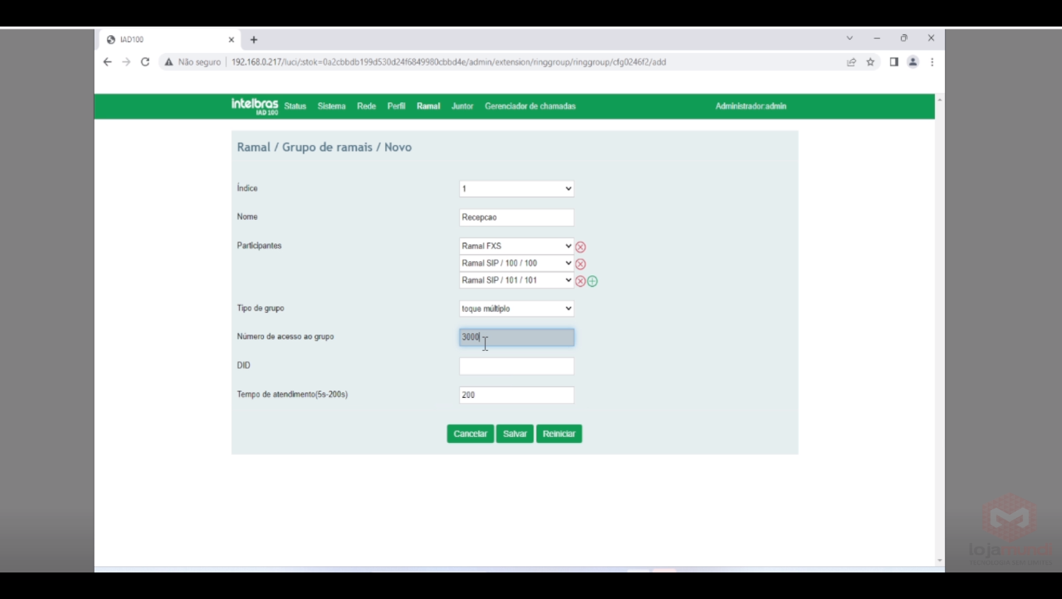Image resolution: width=1062 pixels, height=599 pixels.
Task: Go forward in browser history
Action: pyautogui.click(x=127, y=62)
